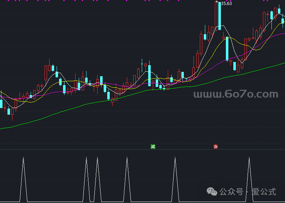
Task: Click the red 涨 event marker
Action: pyautogui.click(x=216, y=146)
